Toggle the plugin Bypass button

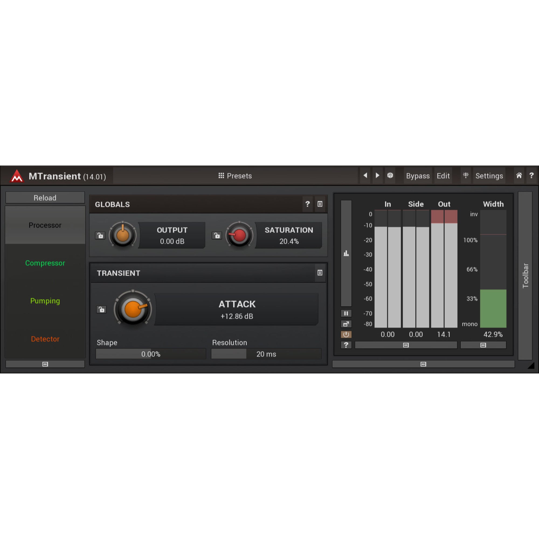(418, 176)
